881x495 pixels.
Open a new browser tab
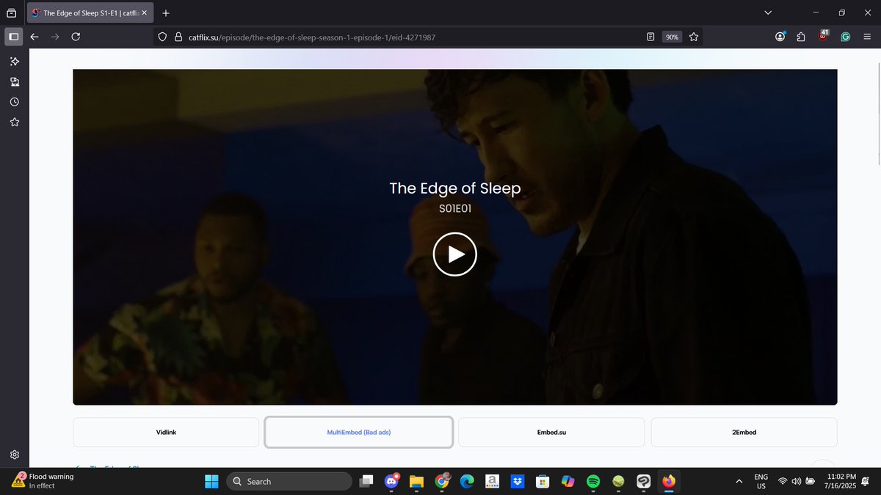tap(165, 13)
